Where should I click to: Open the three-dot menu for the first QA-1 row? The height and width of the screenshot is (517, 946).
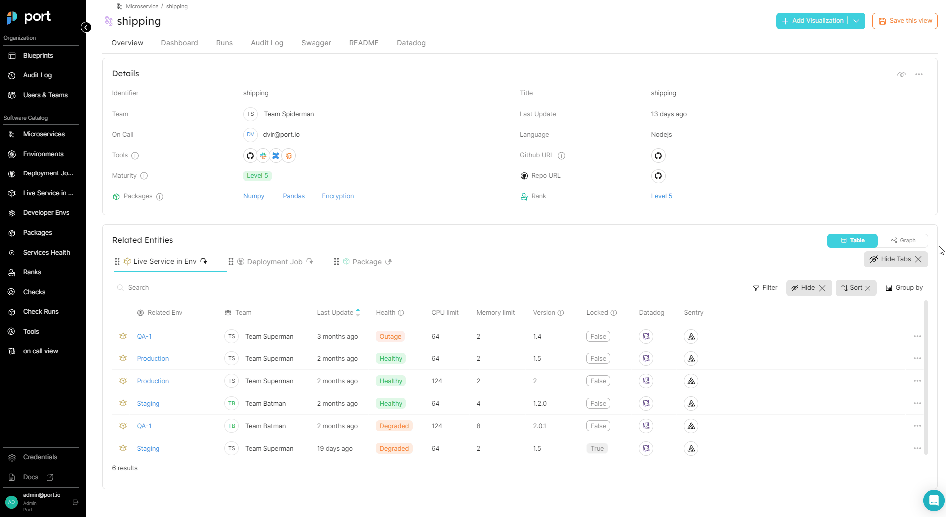tap(917, 336)
